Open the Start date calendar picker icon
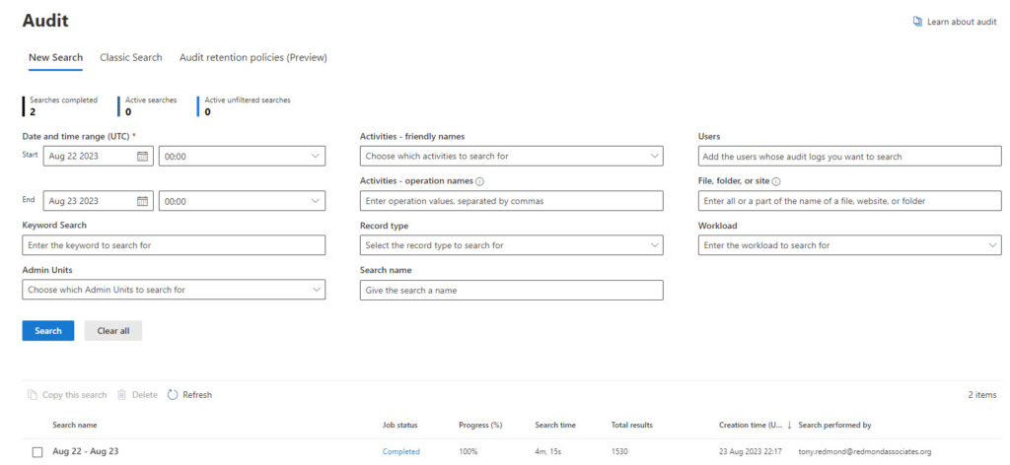 pos(142,157)
